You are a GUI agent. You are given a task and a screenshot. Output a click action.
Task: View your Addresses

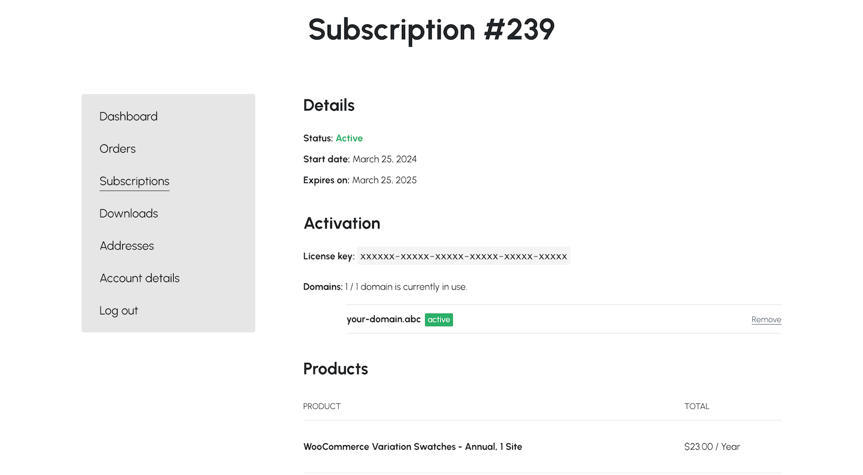click(x=126, y=246)
